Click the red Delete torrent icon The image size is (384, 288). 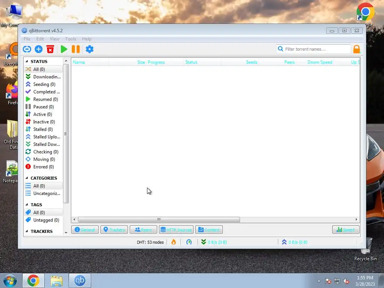(x=50, y=49)
